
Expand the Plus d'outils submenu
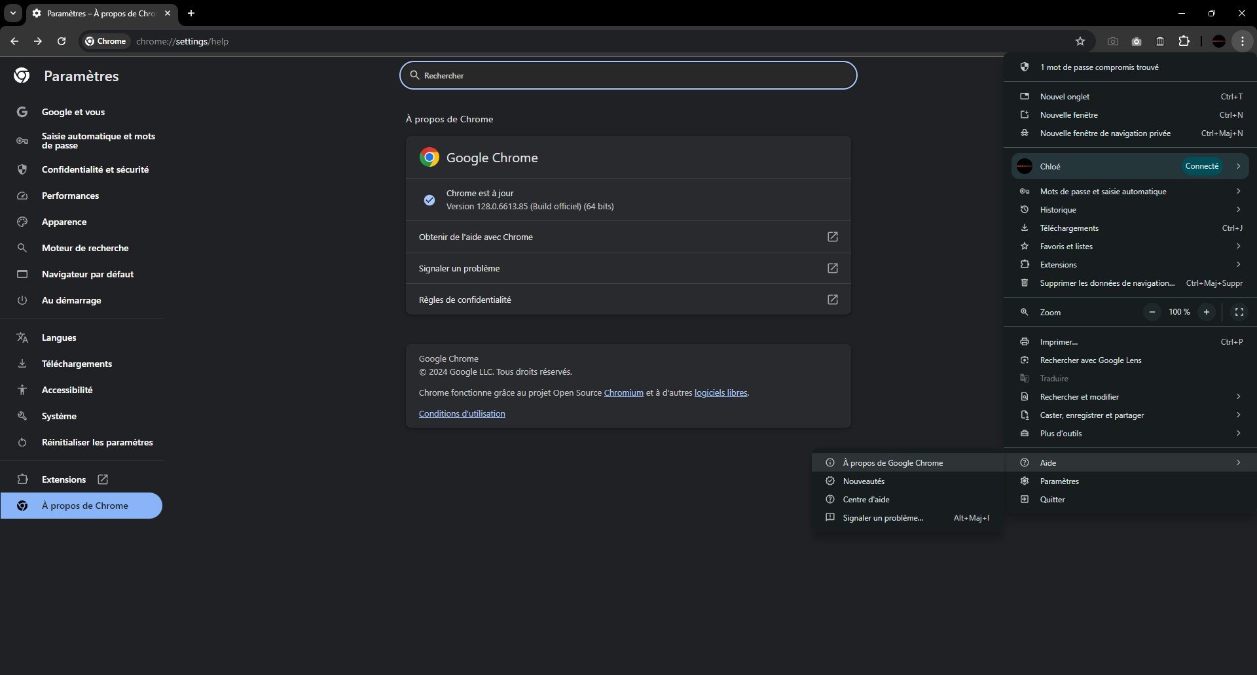pyautogui.click(x=1238, y=433)
